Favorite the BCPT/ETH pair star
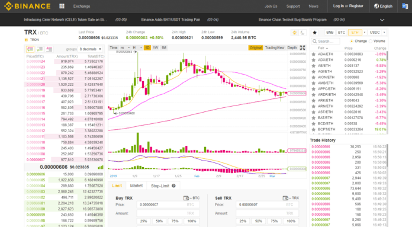Viewport: 412px width, 227px height. pos(314,129)
